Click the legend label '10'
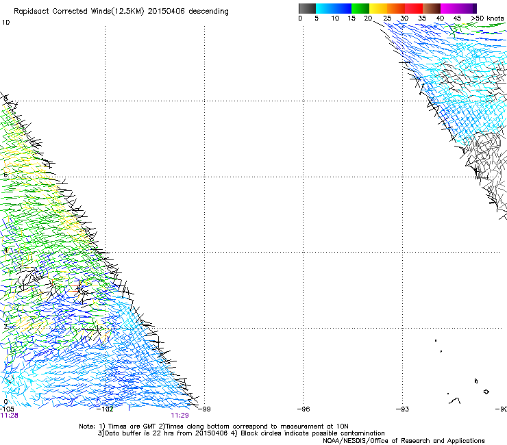The image size is (507, 445). [x=335, y=18]
